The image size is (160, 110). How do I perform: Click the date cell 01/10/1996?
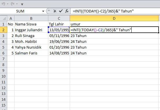(x=59, y=47)
